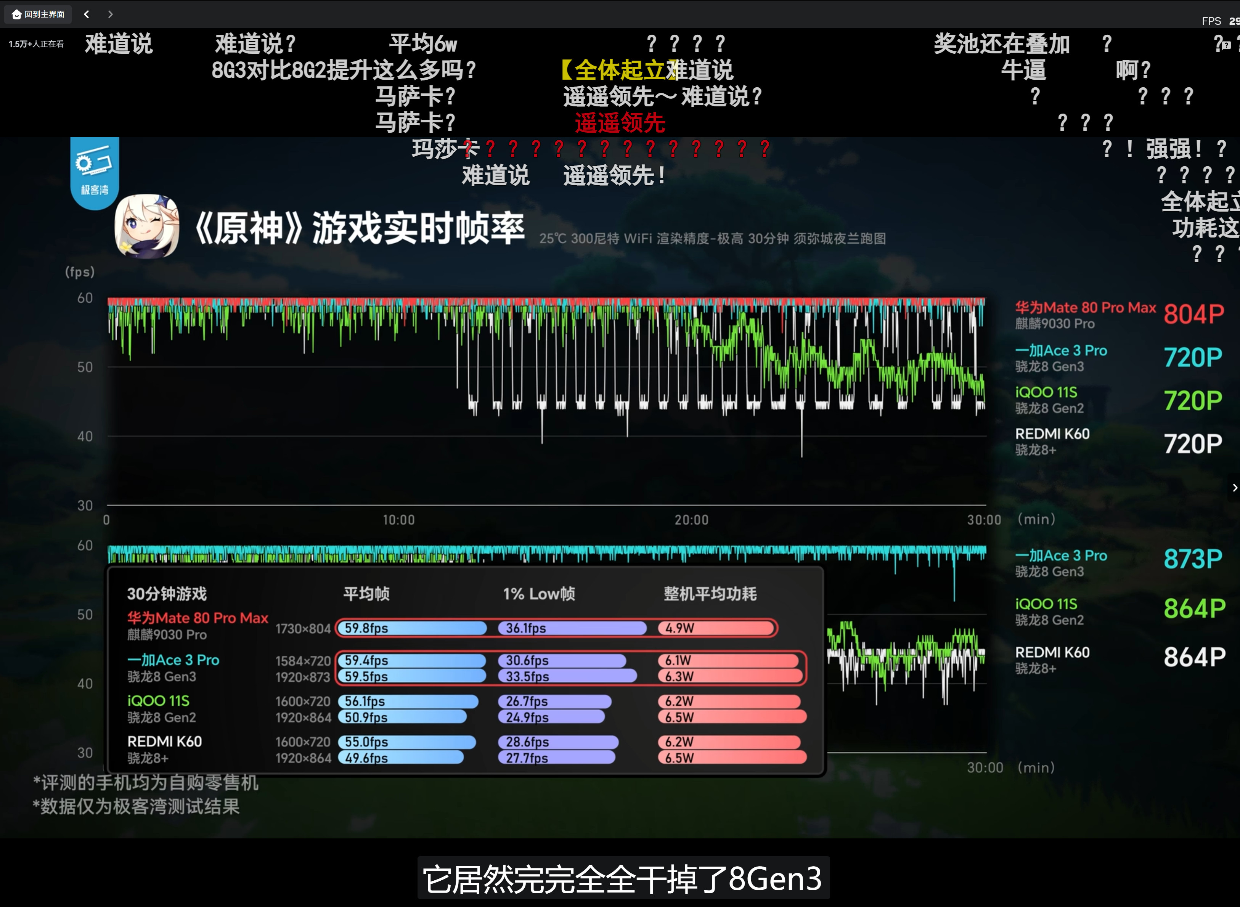Click the 遥遥领先~ 难道说? comment
Viewport: 1240px width, 907px height.
[663, 96]
